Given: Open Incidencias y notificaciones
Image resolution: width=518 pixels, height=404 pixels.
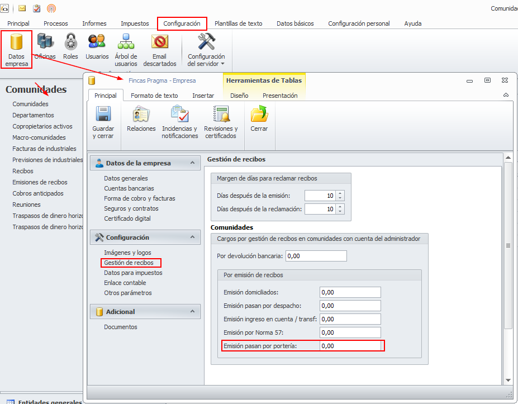Looking at the screenshot, I should click(x=180, y=122).
